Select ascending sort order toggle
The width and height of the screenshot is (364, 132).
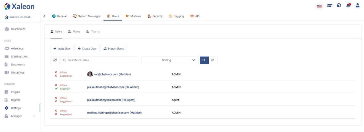[x=204, y=60]
